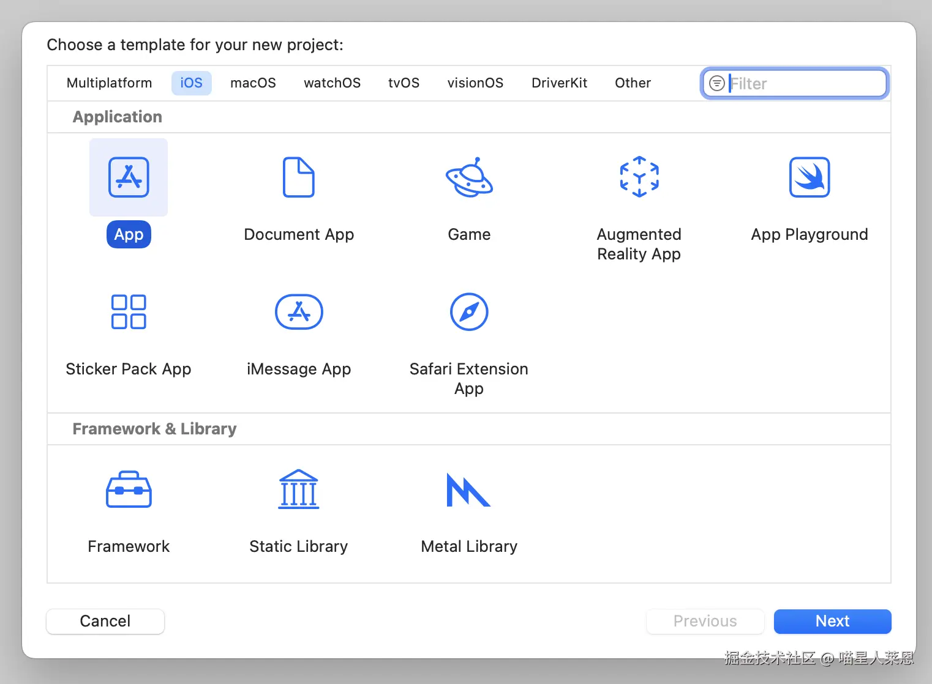
Task: Click the Framework label text
Action: pyautogui.click(x=129, y=546)
